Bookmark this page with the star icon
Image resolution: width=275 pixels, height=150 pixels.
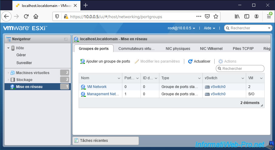point(216,17)
